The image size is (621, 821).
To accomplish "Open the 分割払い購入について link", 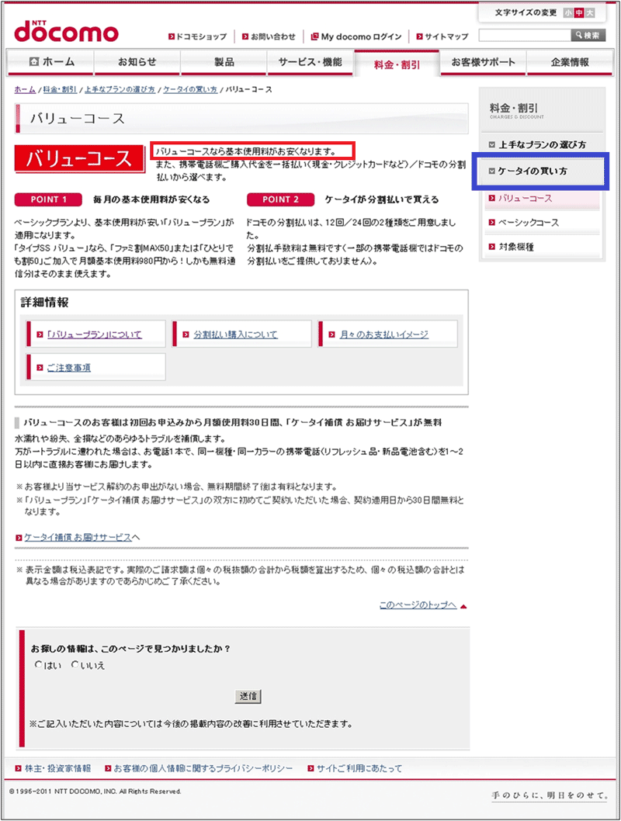I will [x=235, y=334].
